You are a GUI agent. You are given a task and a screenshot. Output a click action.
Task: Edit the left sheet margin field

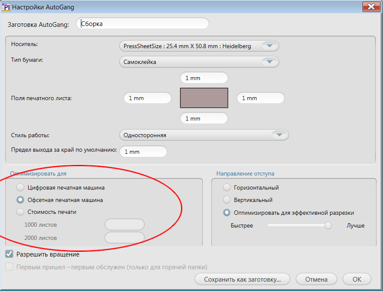coord(148,98)
